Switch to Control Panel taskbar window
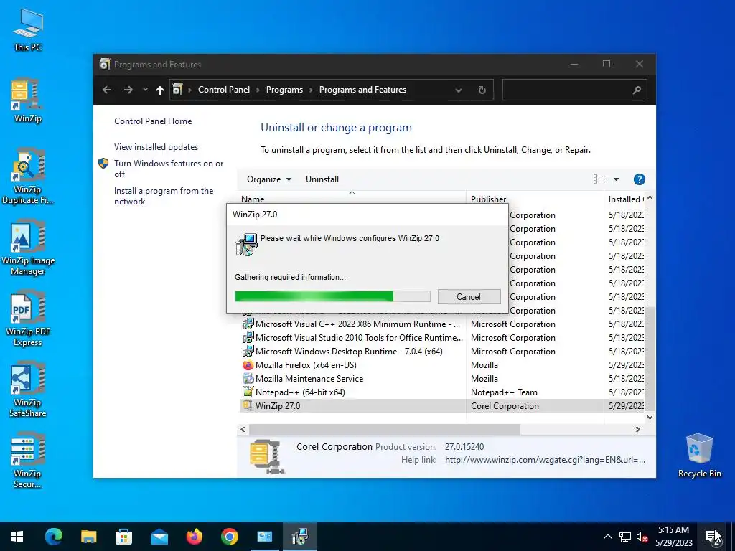This screenshot has height=551, width=735. coord(264,537)
